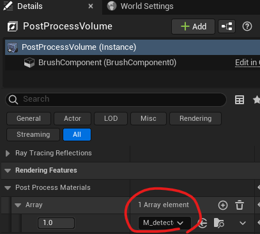This screenshot has width=260, height=234.
Task: Click the '1 Array element' text
Action: coord(164,205)
